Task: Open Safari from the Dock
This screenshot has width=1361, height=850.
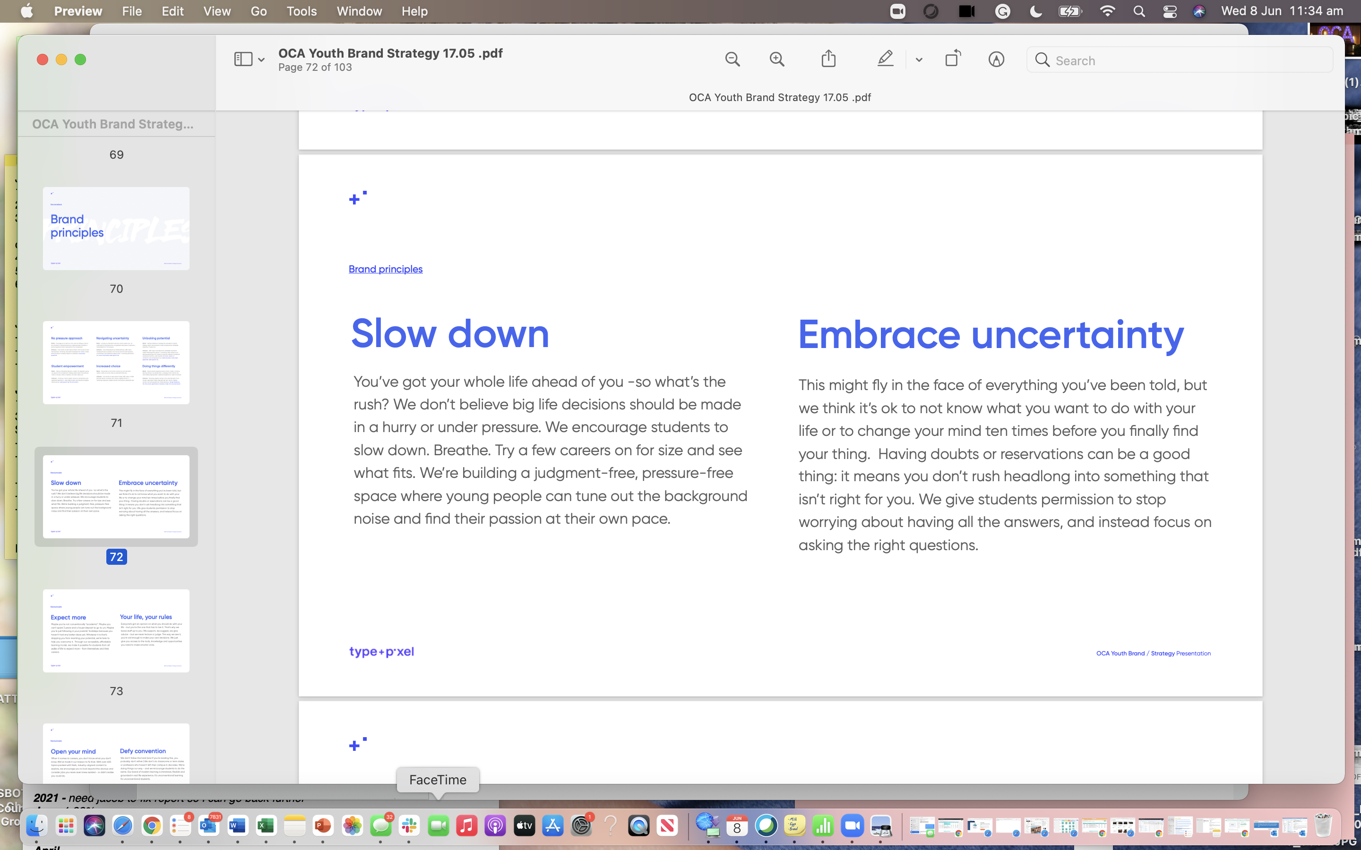Action: (123, 825)
